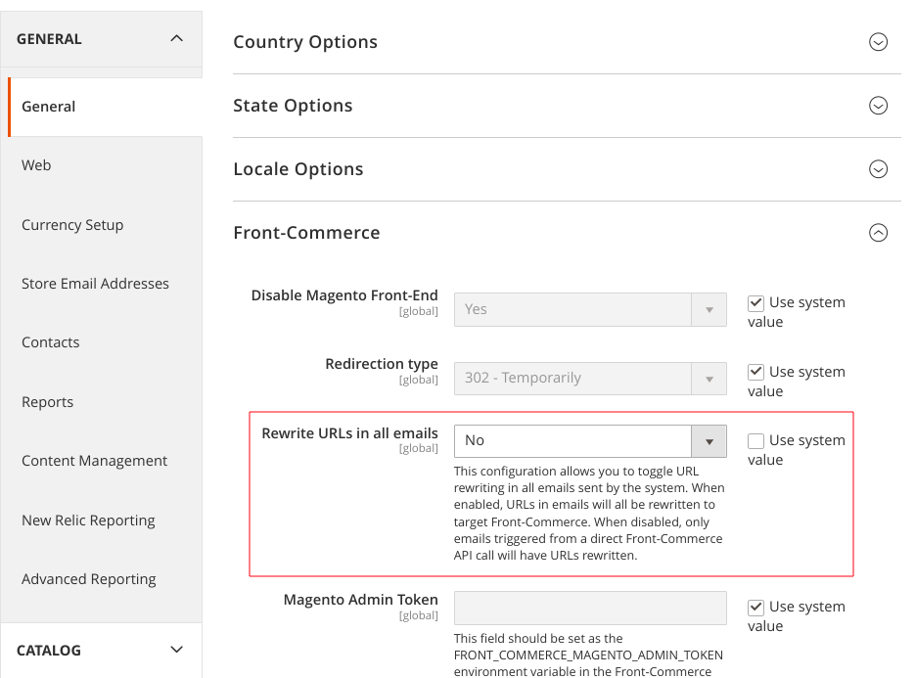Open the Rewrite URLs in all emails dropdown
The width and height of the screenshot is (915, 678).
590,440
